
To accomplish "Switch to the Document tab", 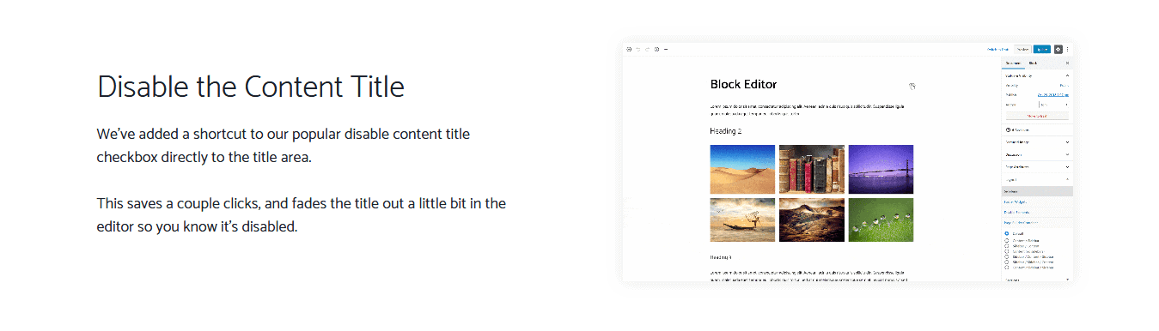I will (1013, 63).
